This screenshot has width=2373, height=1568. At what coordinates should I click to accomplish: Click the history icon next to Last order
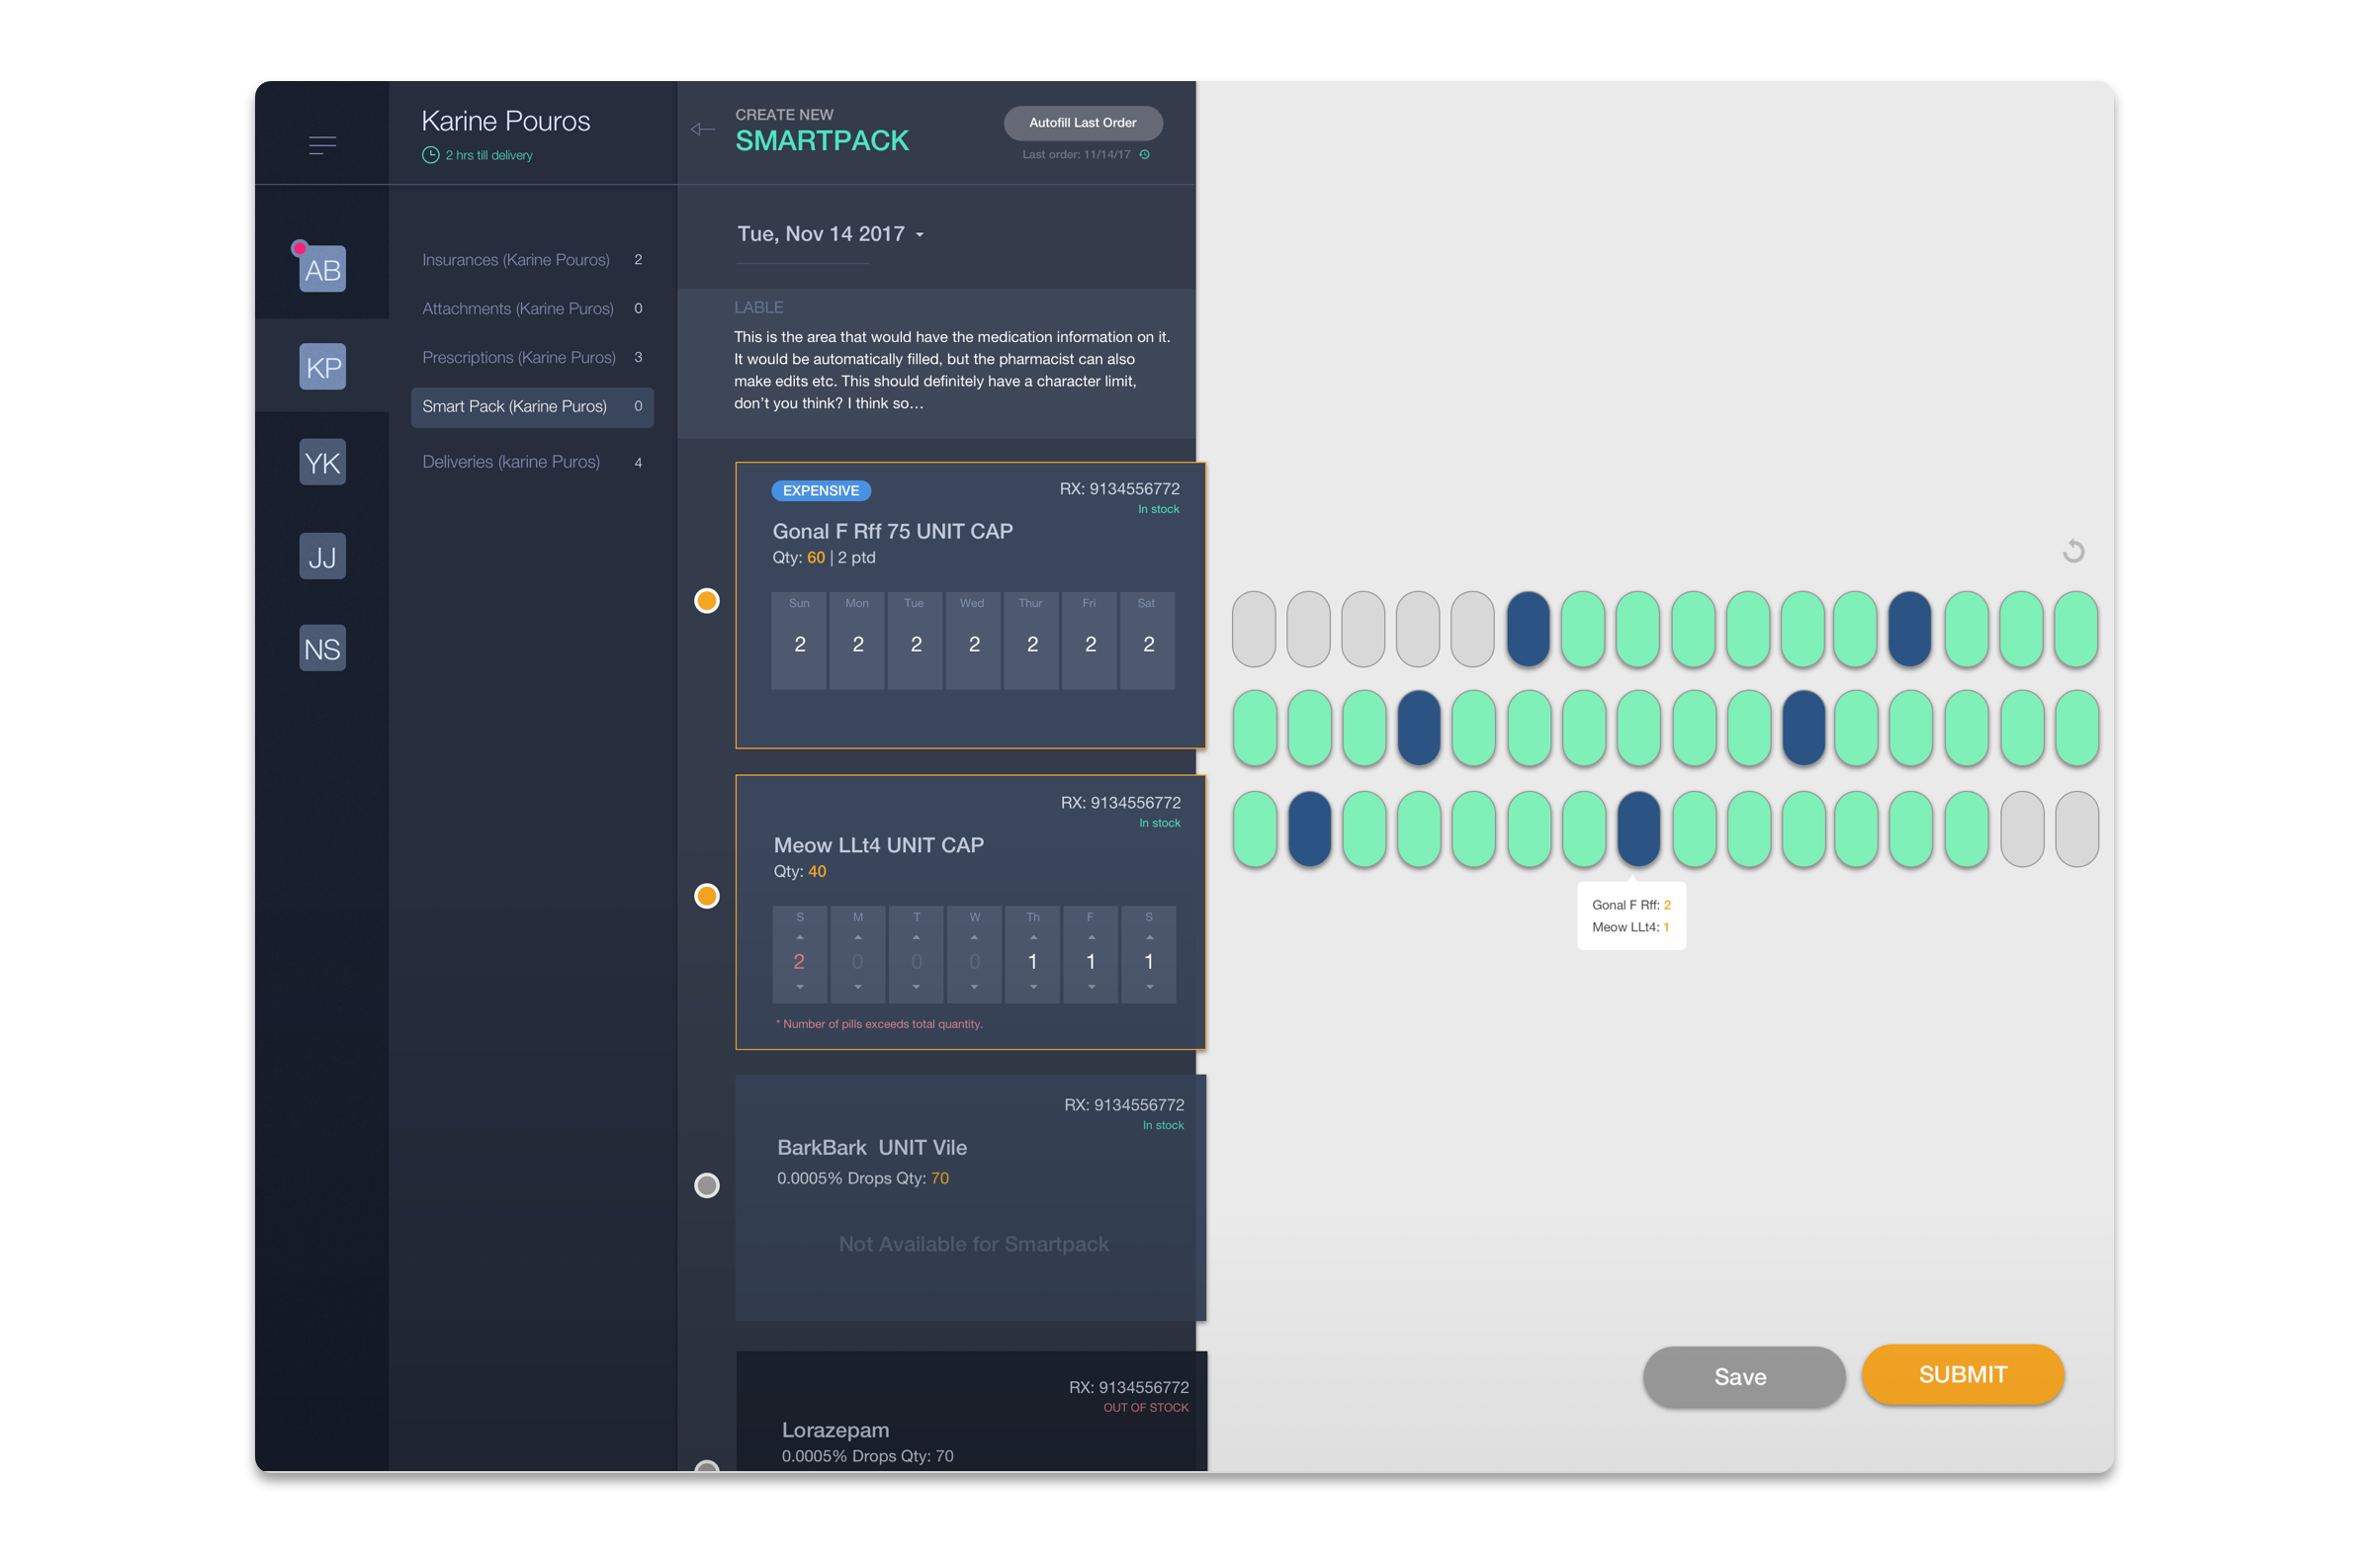(1145, 154)
